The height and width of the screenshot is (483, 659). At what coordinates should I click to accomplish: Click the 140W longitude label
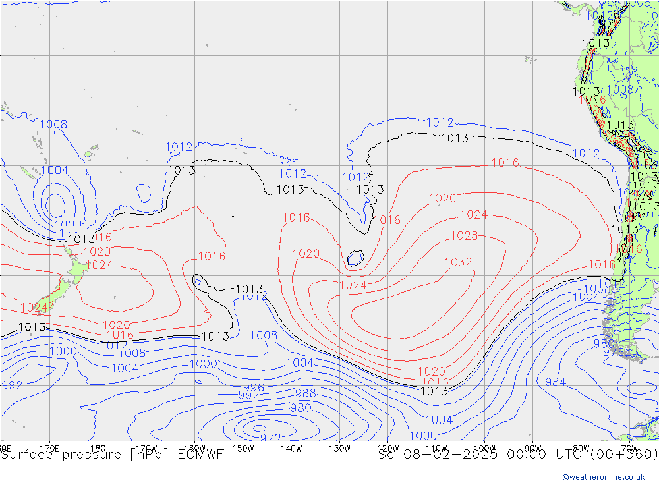pos(291,448)
